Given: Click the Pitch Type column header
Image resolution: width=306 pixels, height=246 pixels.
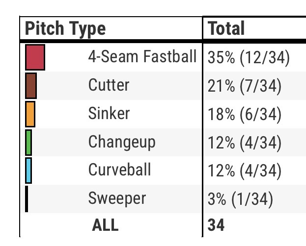Looking at the screenshot, I should click(65, 28).
